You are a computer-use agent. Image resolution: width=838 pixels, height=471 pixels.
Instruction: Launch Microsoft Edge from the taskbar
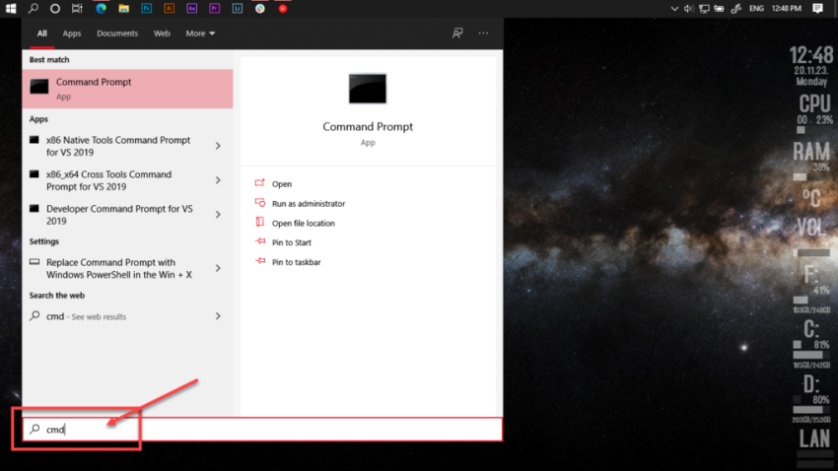(x=101, y=9)
